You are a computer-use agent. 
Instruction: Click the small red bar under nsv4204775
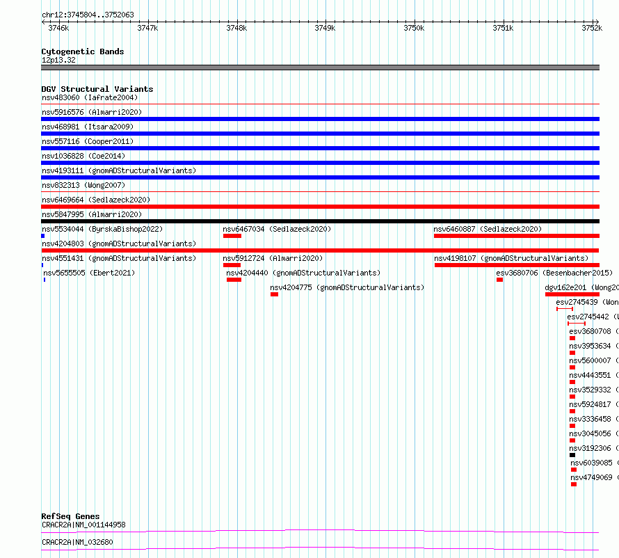274,294
